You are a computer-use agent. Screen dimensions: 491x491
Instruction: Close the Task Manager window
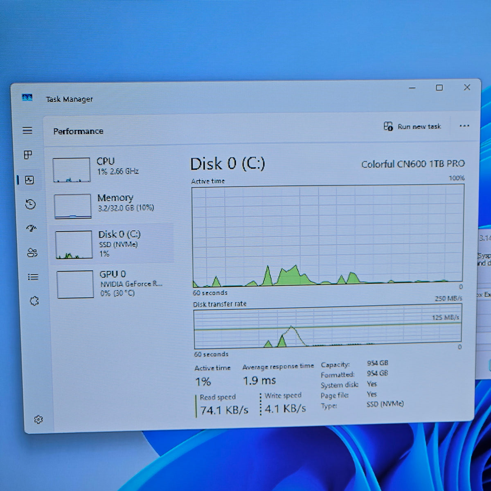click(x=467, y=87)
